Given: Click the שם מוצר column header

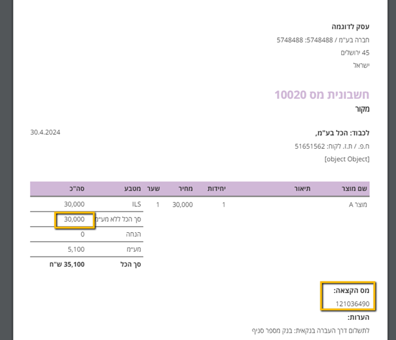Looking at the screenshot, I should coord(355,189).
